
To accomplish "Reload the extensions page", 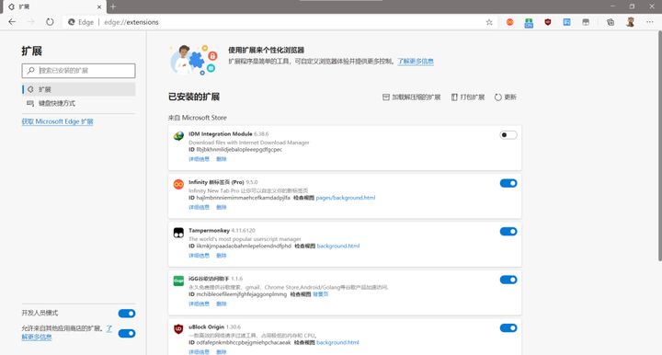I will 50,22.
